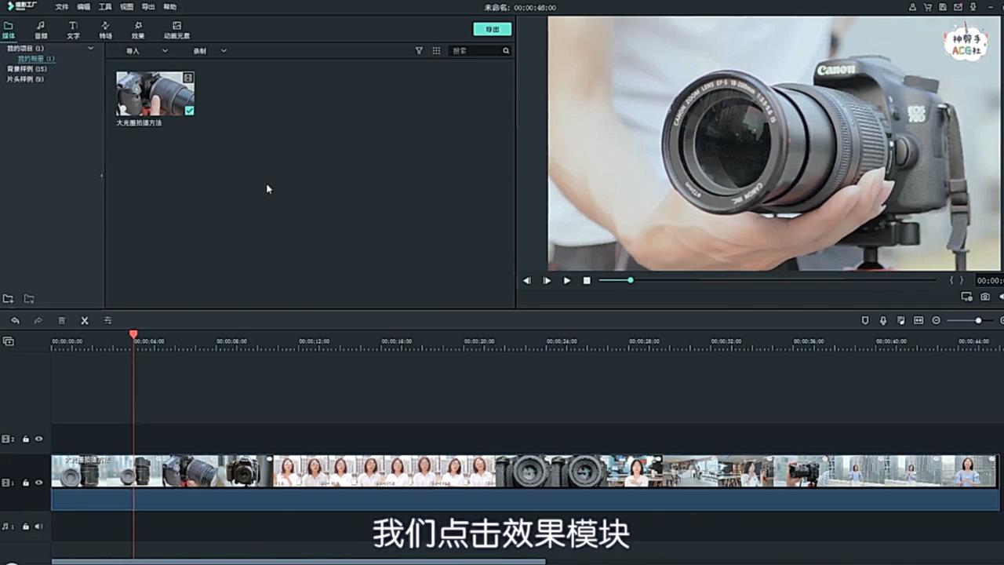The height and width of the screenshot is (565, 1004).
Task: Select 片头样例 (9) in the tree
Action: coord(25,79)
